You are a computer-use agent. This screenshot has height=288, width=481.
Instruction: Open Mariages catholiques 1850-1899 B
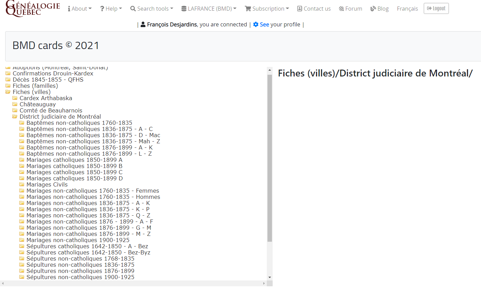pos(74,166)
